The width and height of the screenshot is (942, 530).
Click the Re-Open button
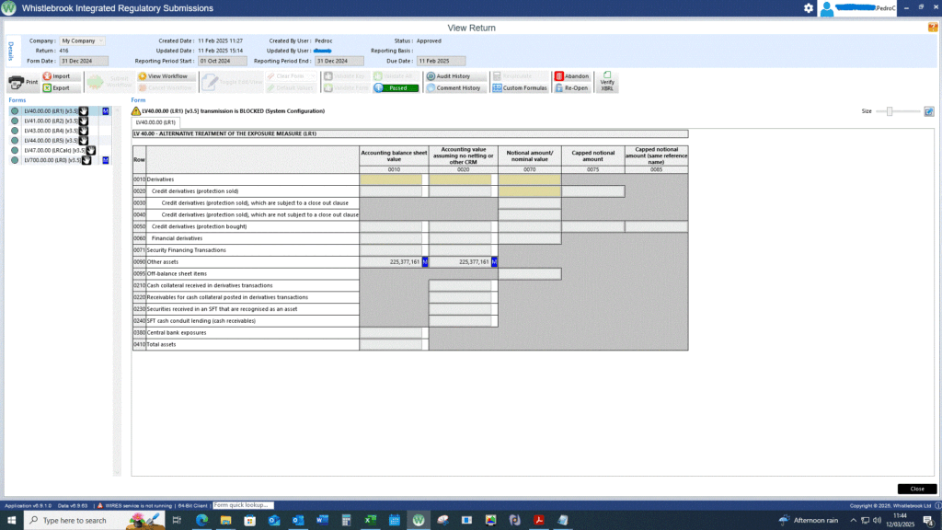click(571, 88)
